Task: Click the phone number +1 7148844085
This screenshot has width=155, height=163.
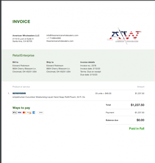Action: coord(54,38)
